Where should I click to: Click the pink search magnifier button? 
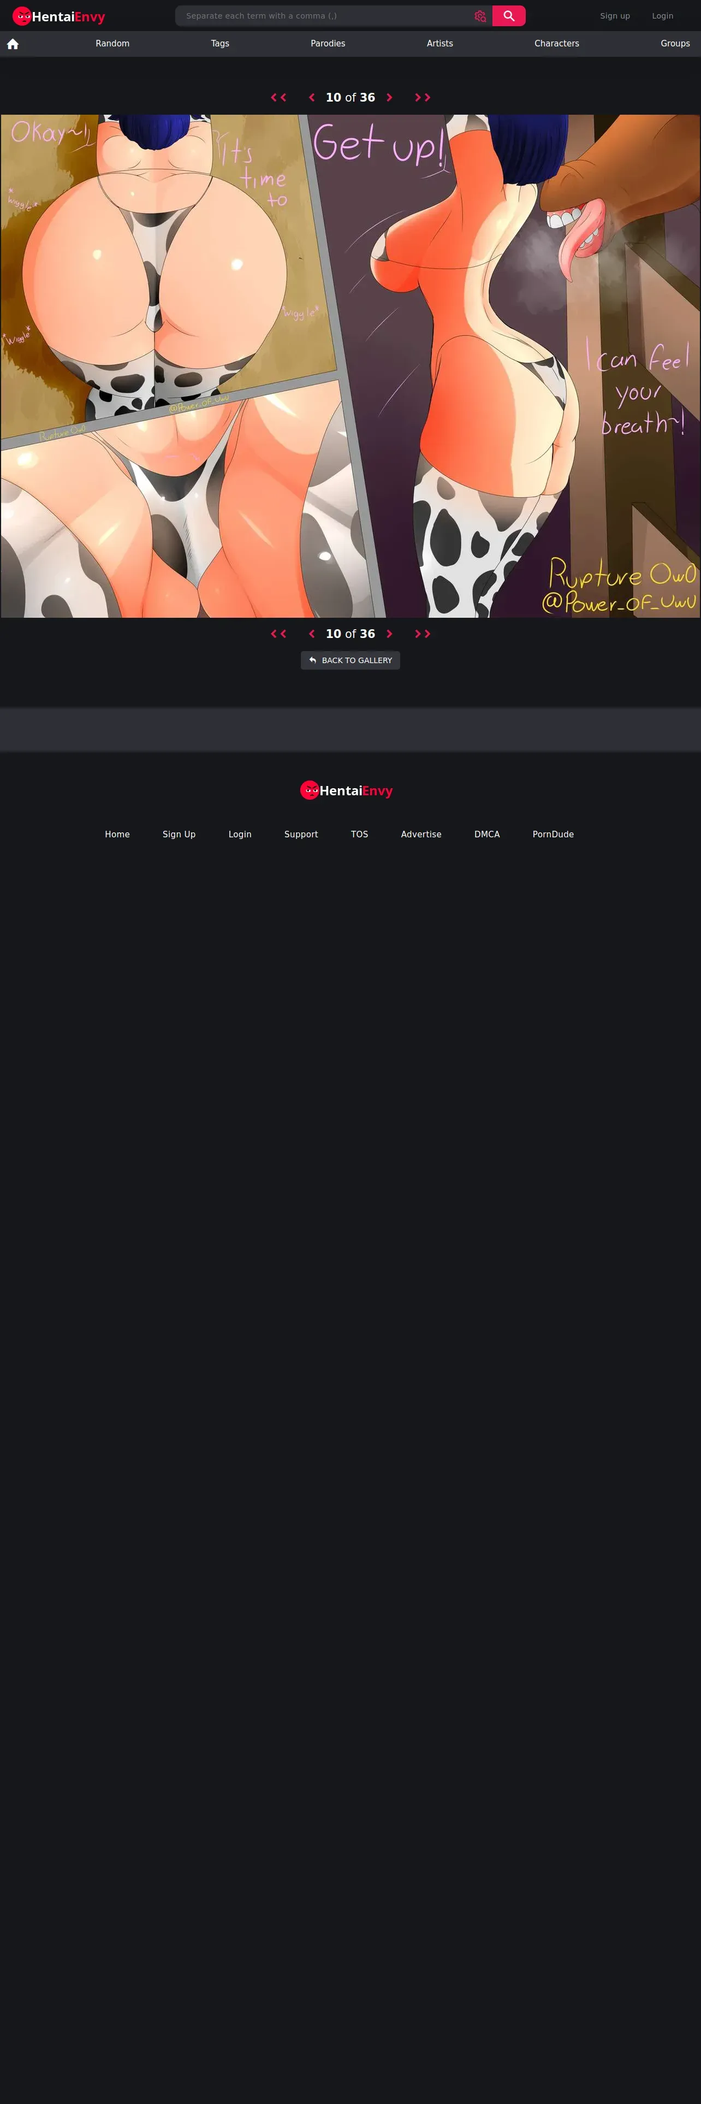point(508,15)
